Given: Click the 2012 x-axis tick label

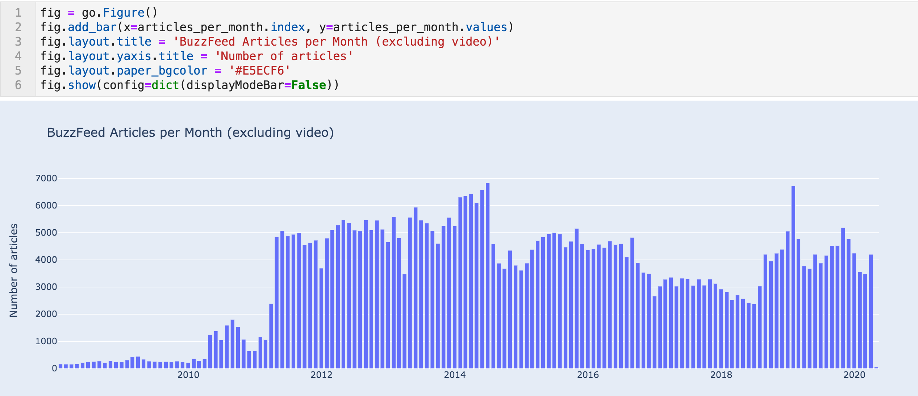Looking at the screenshot, I should [321, 375].
